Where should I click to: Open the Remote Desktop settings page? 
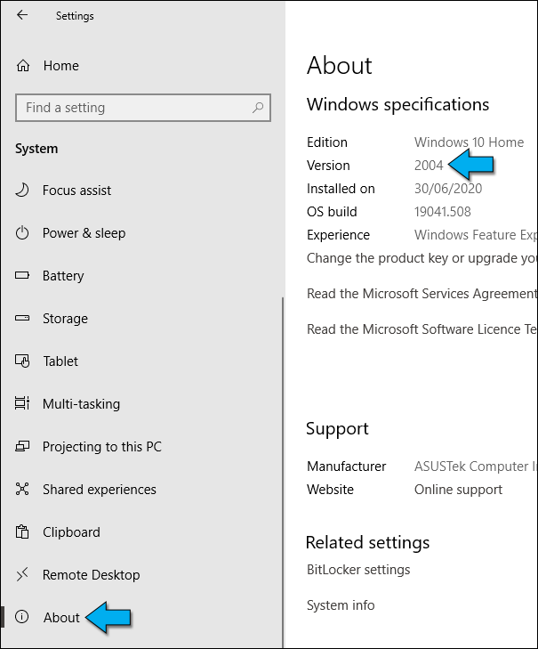tap(91, 575)
